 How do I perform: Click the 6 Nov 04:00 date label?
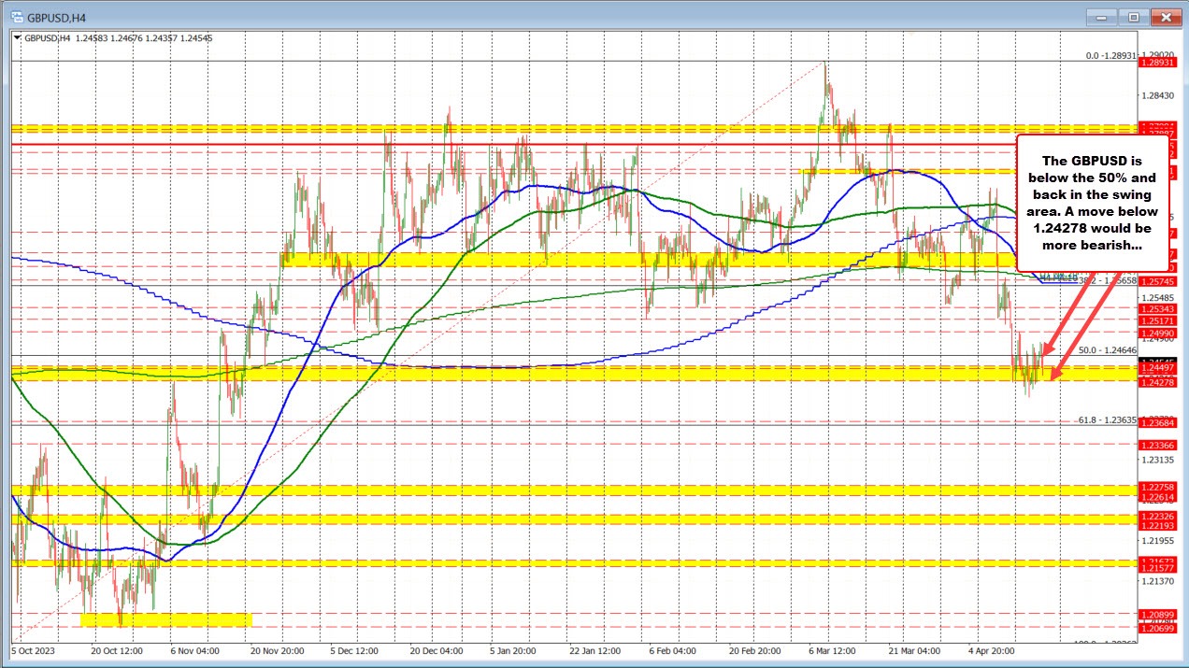[x=195, y=649]
